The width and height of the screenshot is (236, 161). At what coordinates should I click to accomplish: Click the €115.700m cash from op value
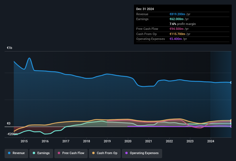(x=177, y=34)
